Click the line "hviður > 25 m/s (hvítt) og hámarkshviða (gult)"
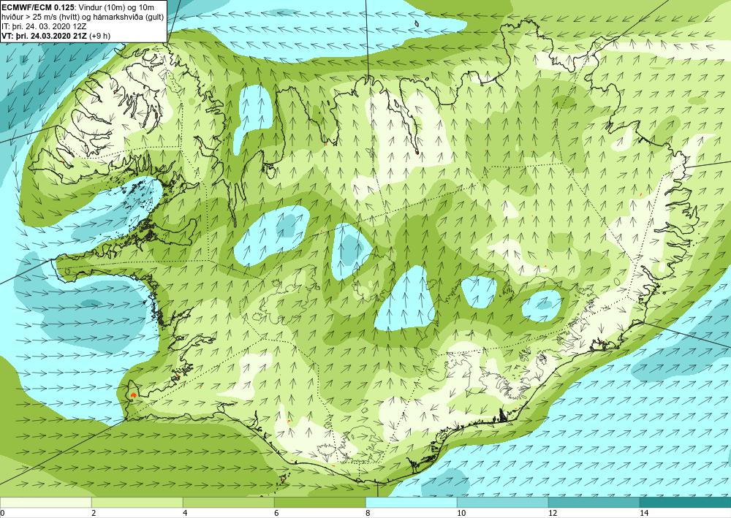This screenshot has height=518, width=731. 83,17
